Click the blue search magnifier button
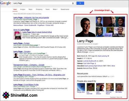This screenshot has width=129, height=101. click(x=80, y=3)
